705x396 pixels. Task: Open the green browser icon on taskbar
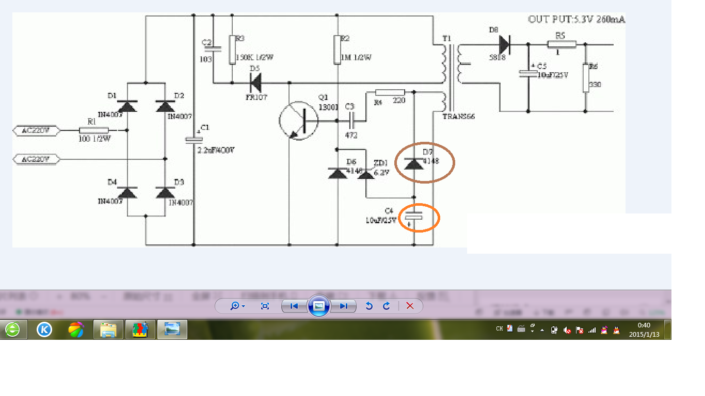[x=12, y=329]
